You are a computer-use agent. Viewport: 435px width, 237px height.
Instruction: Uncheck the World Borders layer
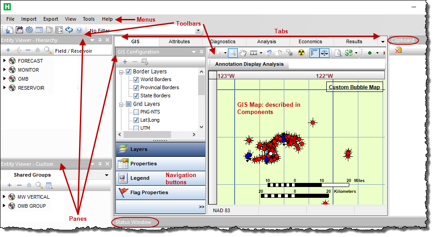136,80
